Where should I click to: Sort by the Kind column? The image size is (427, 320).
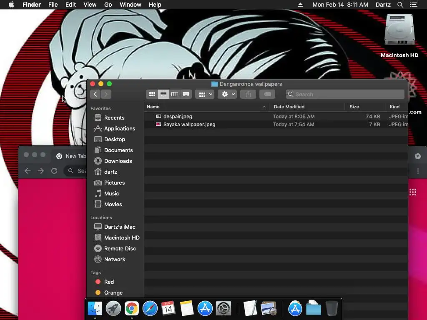pyautogui.click(x=397, y=107)
